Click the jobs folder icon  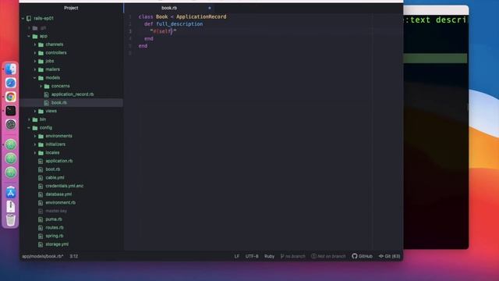click(41, 61)
